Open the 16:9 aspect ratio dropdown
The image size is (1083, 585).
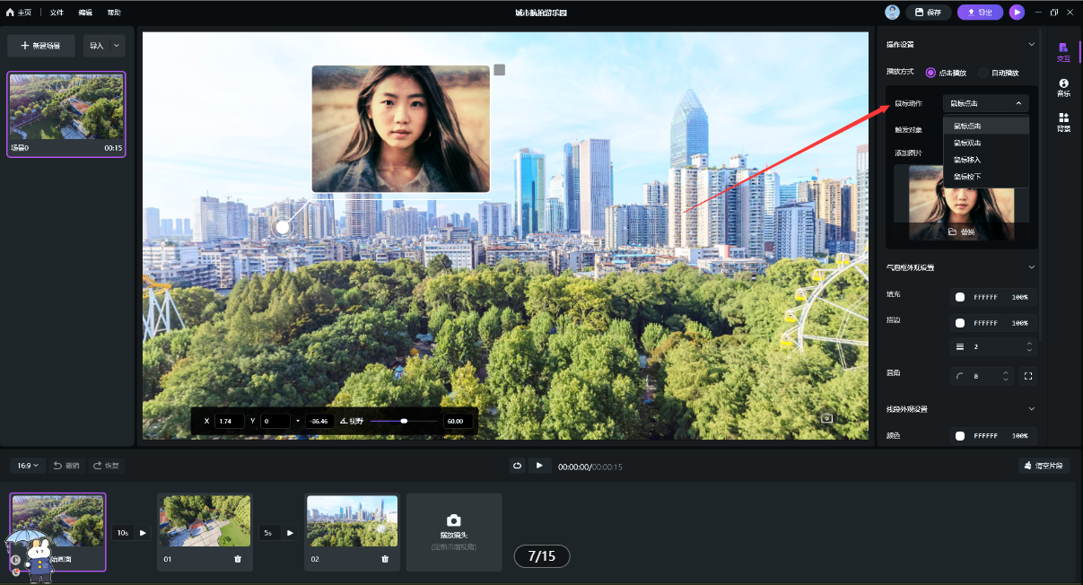27,466
